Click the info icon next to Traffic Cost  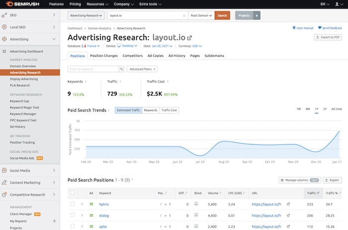(168, 81)
